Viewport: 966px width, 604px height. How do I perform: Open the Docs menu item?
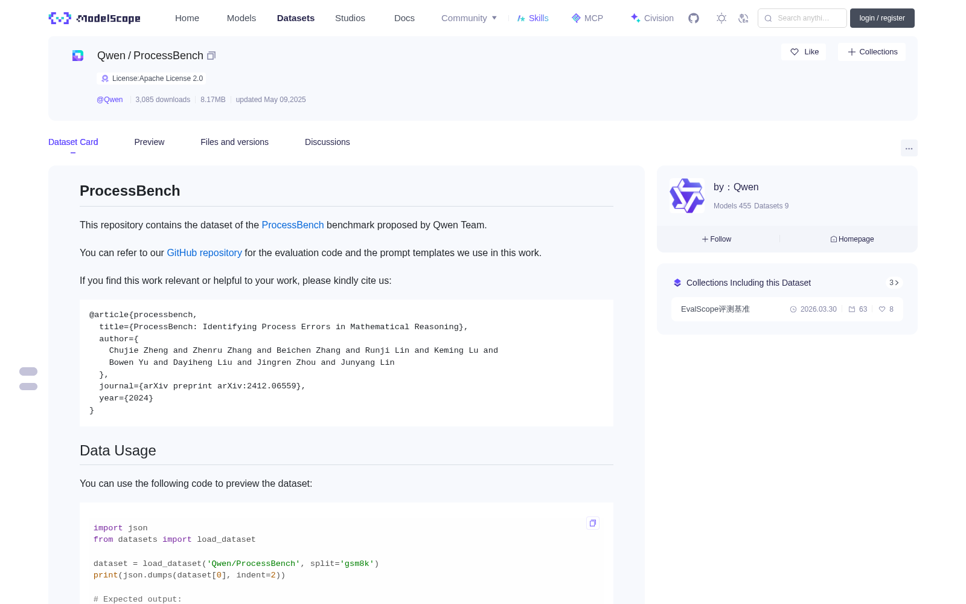(405, 18)
